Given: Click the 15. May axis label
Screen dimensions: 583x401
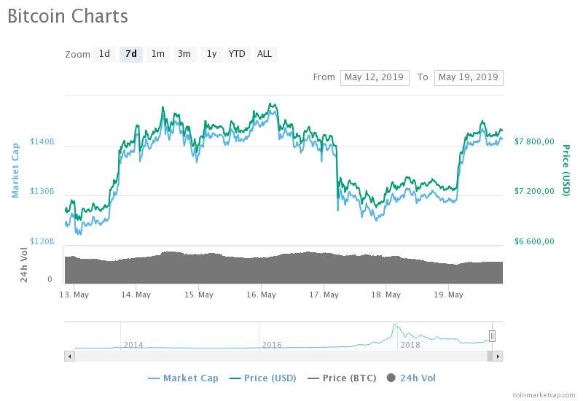Looking at the screenshot, I should coord(199,295).
